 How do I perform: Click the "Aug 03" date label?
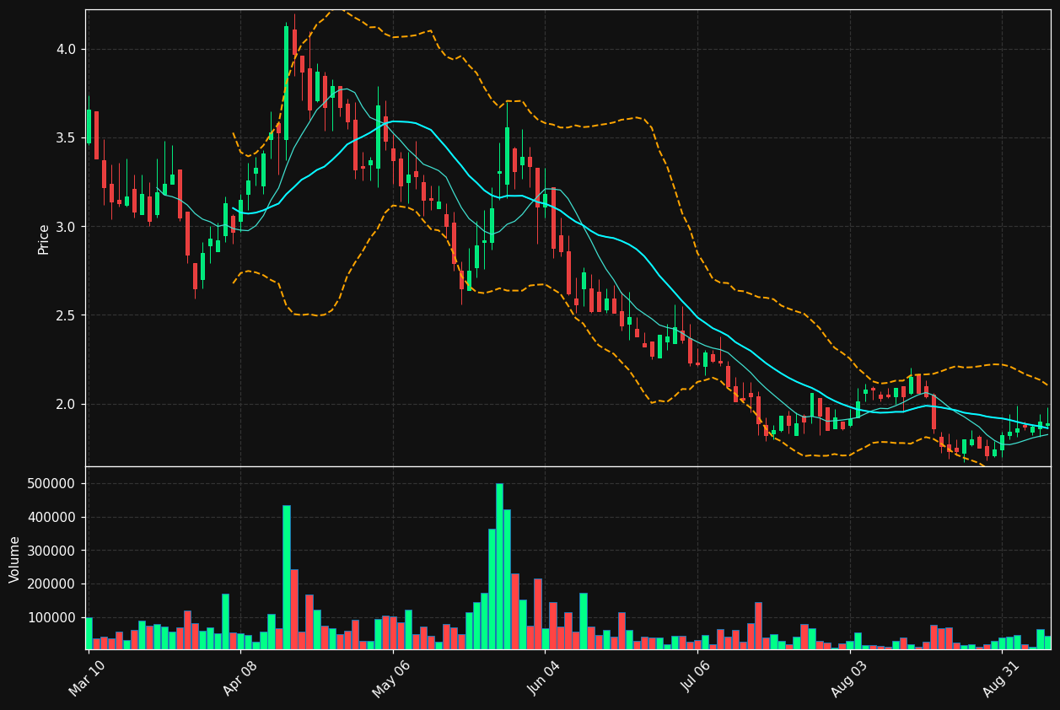(848, 678)
